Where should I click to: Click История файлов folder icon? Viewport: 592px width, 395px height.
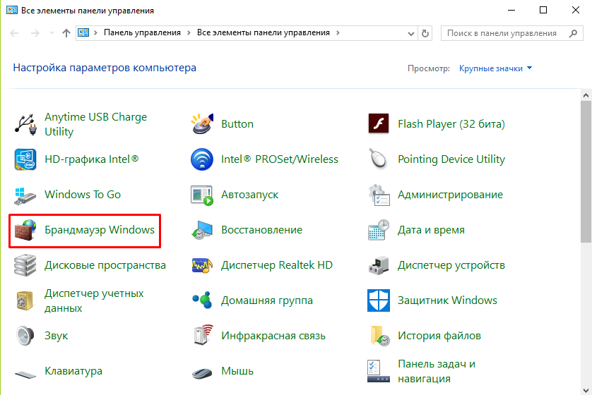[x=380, y=336]
